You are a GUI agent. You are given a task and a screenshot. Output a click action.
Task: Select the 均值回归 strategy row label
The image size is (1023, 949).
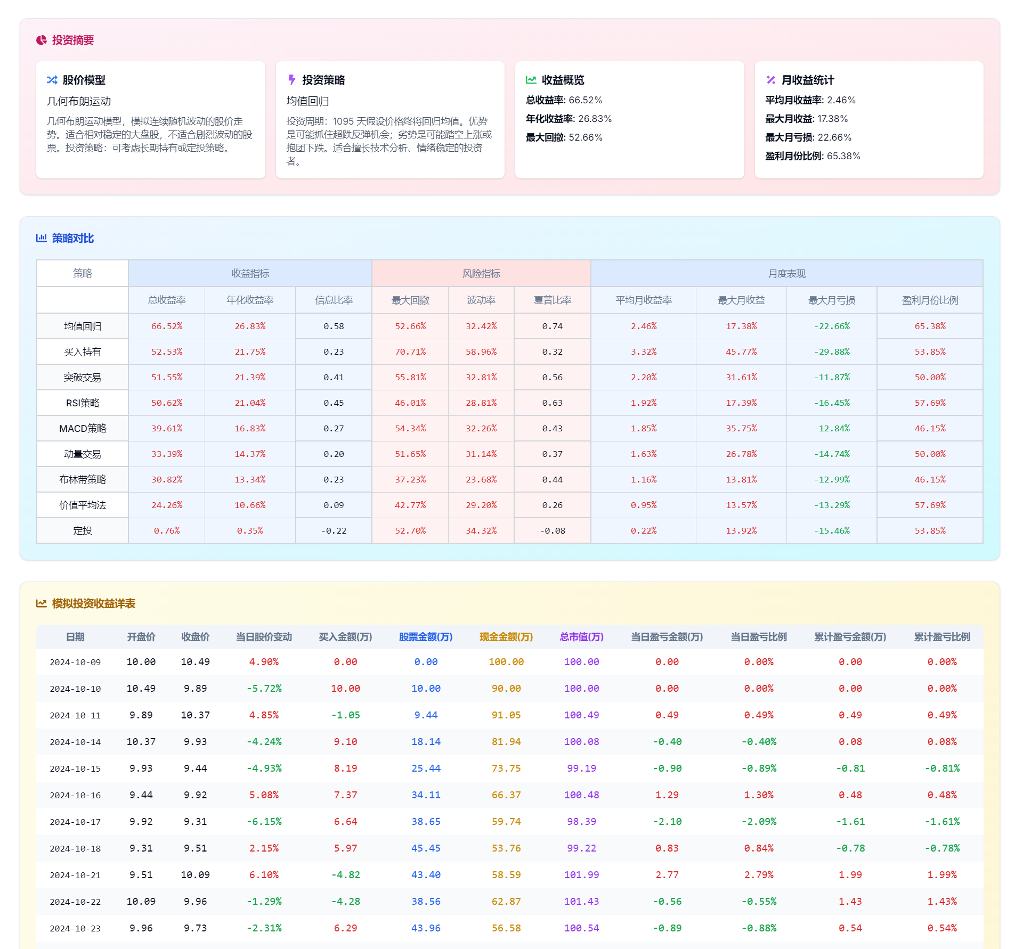[83, 326]
